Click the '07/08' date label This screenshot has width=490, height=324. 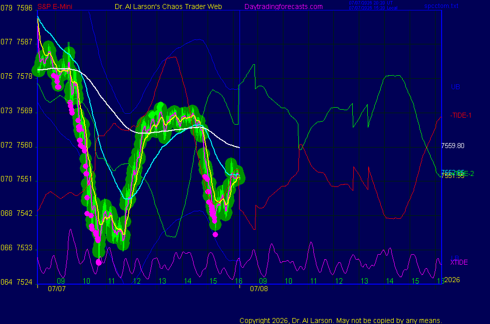tap(259, 289)
